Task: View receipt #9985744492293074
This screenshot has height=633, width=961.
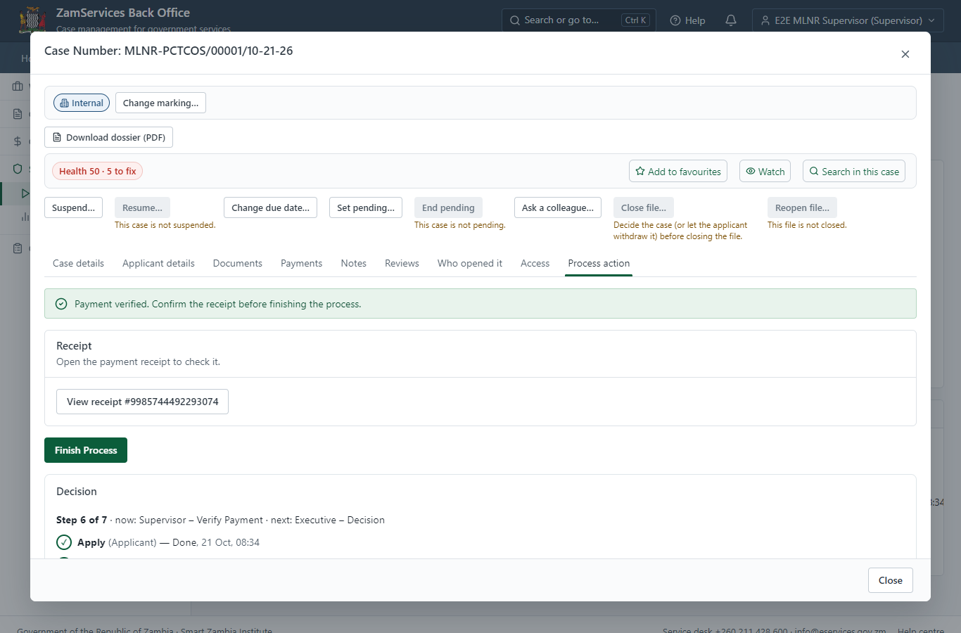Action: coord(142,402)
